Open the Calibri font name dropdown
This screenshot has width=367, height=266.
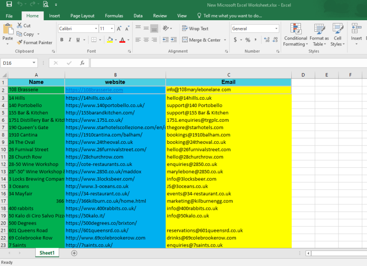click(x=96, y=28)
